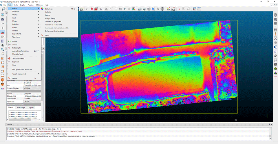Click the monitor display icon top of left toolbar

coord(3,15)
